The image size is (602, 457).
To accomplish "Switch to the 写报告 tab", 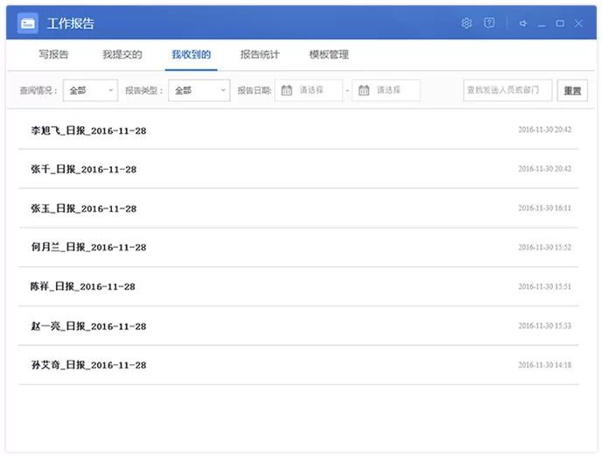I will pos(53,54).
